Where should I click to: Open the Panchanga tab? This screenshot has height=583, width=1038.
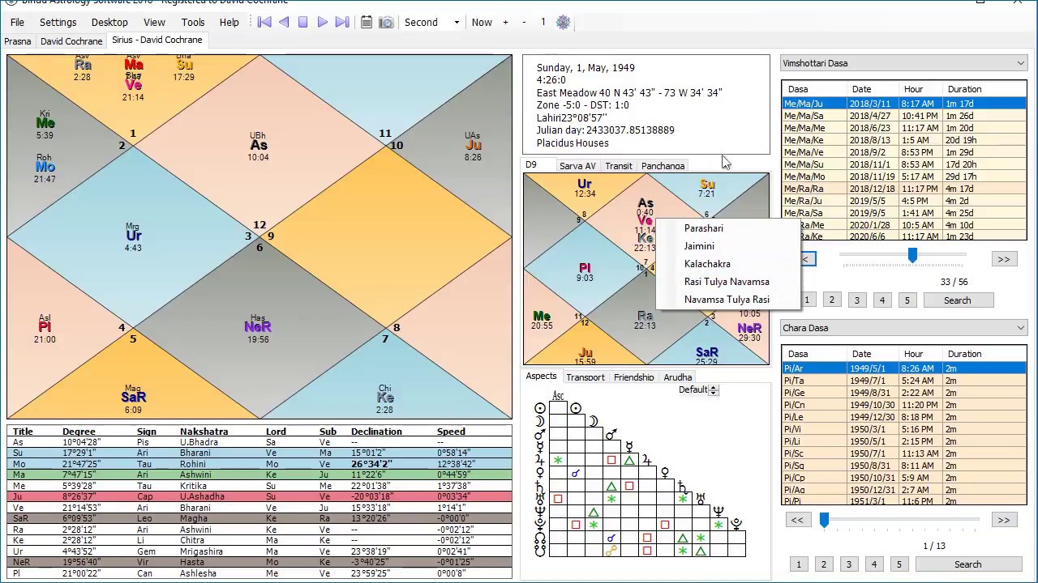click(663, 165)
